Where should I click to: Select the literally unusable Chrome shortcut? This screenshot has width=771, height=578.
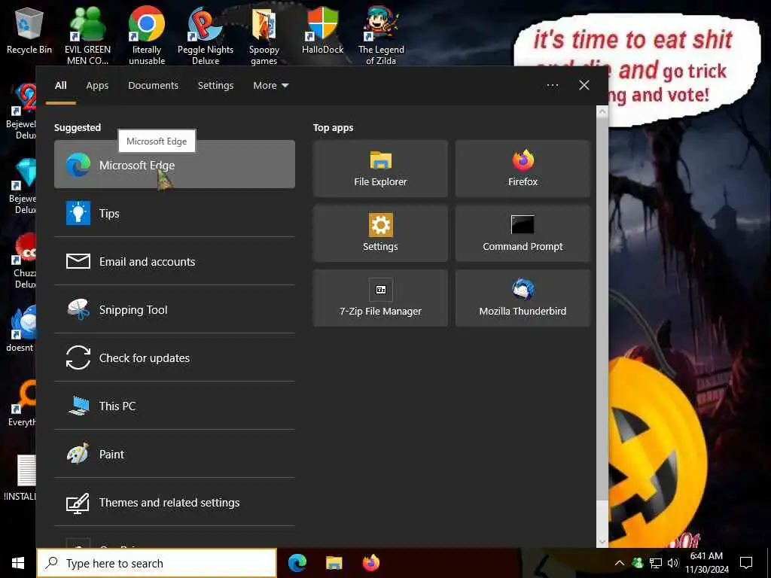coord(147,35)
